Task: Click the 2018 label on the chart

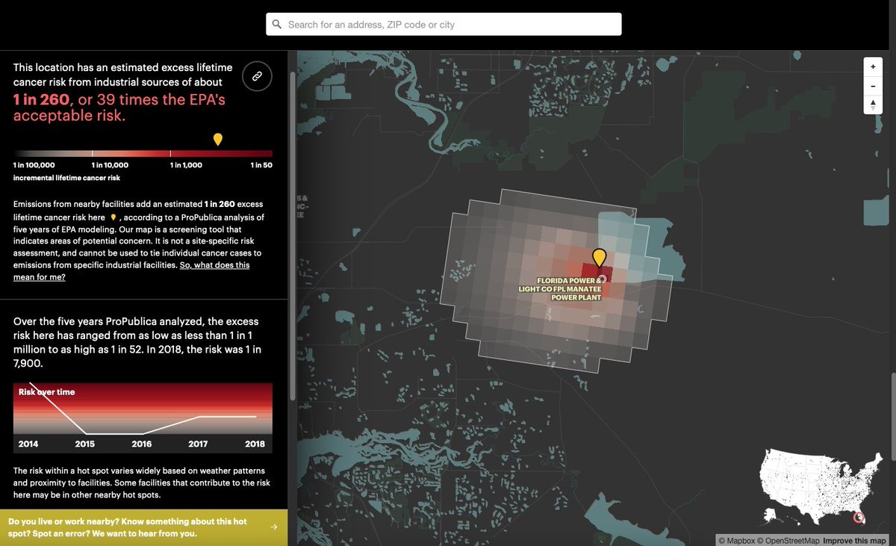Action: 255,444
